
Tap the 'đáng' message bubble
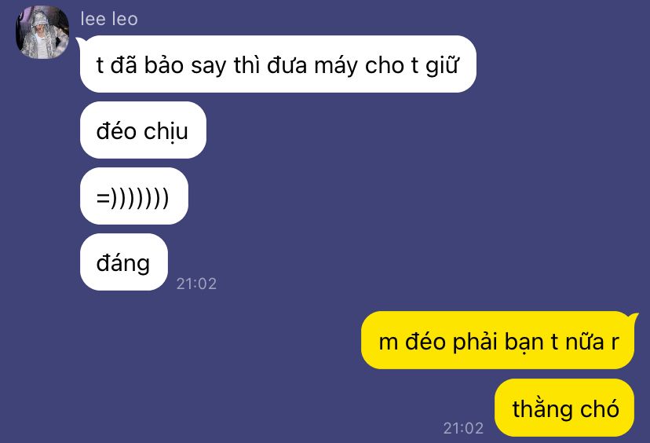point(124,262)
